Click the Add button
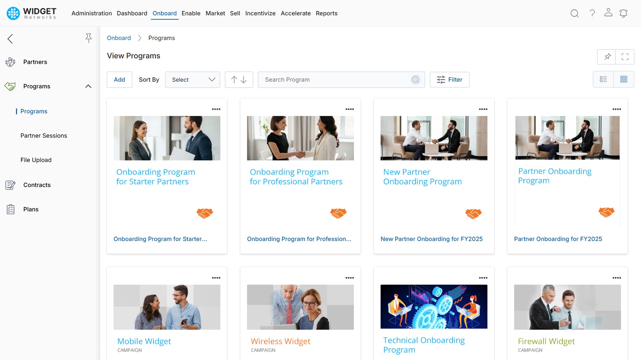Image resolution: width=641 pixels, height=360 pixels. click(x=119, y=80)
